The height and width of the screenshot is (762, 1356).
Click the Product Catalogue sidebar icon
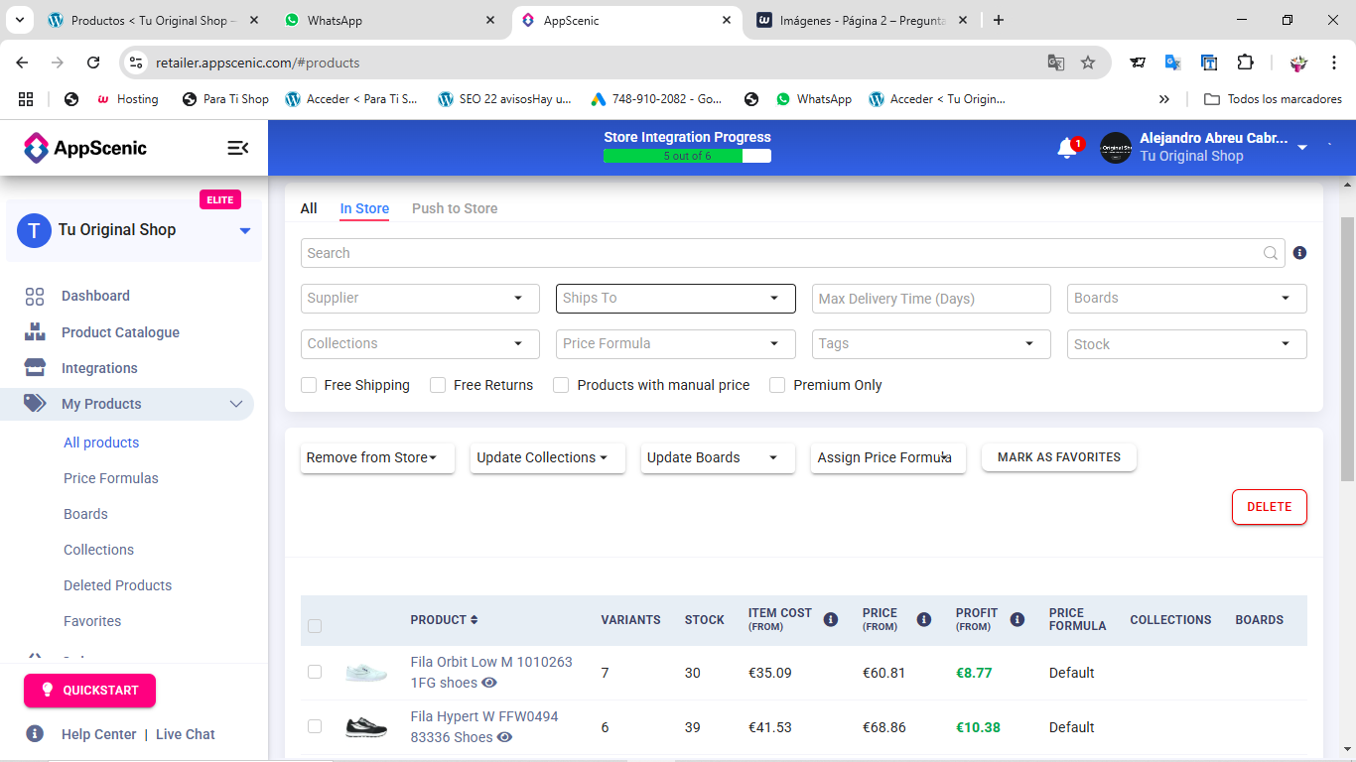(x=35, y=332)
